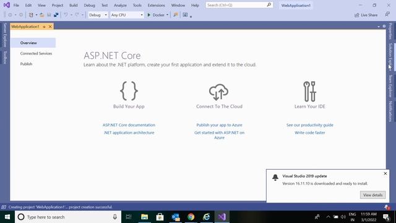Click the notifications flag icon in the status bar

pos(387,208)
